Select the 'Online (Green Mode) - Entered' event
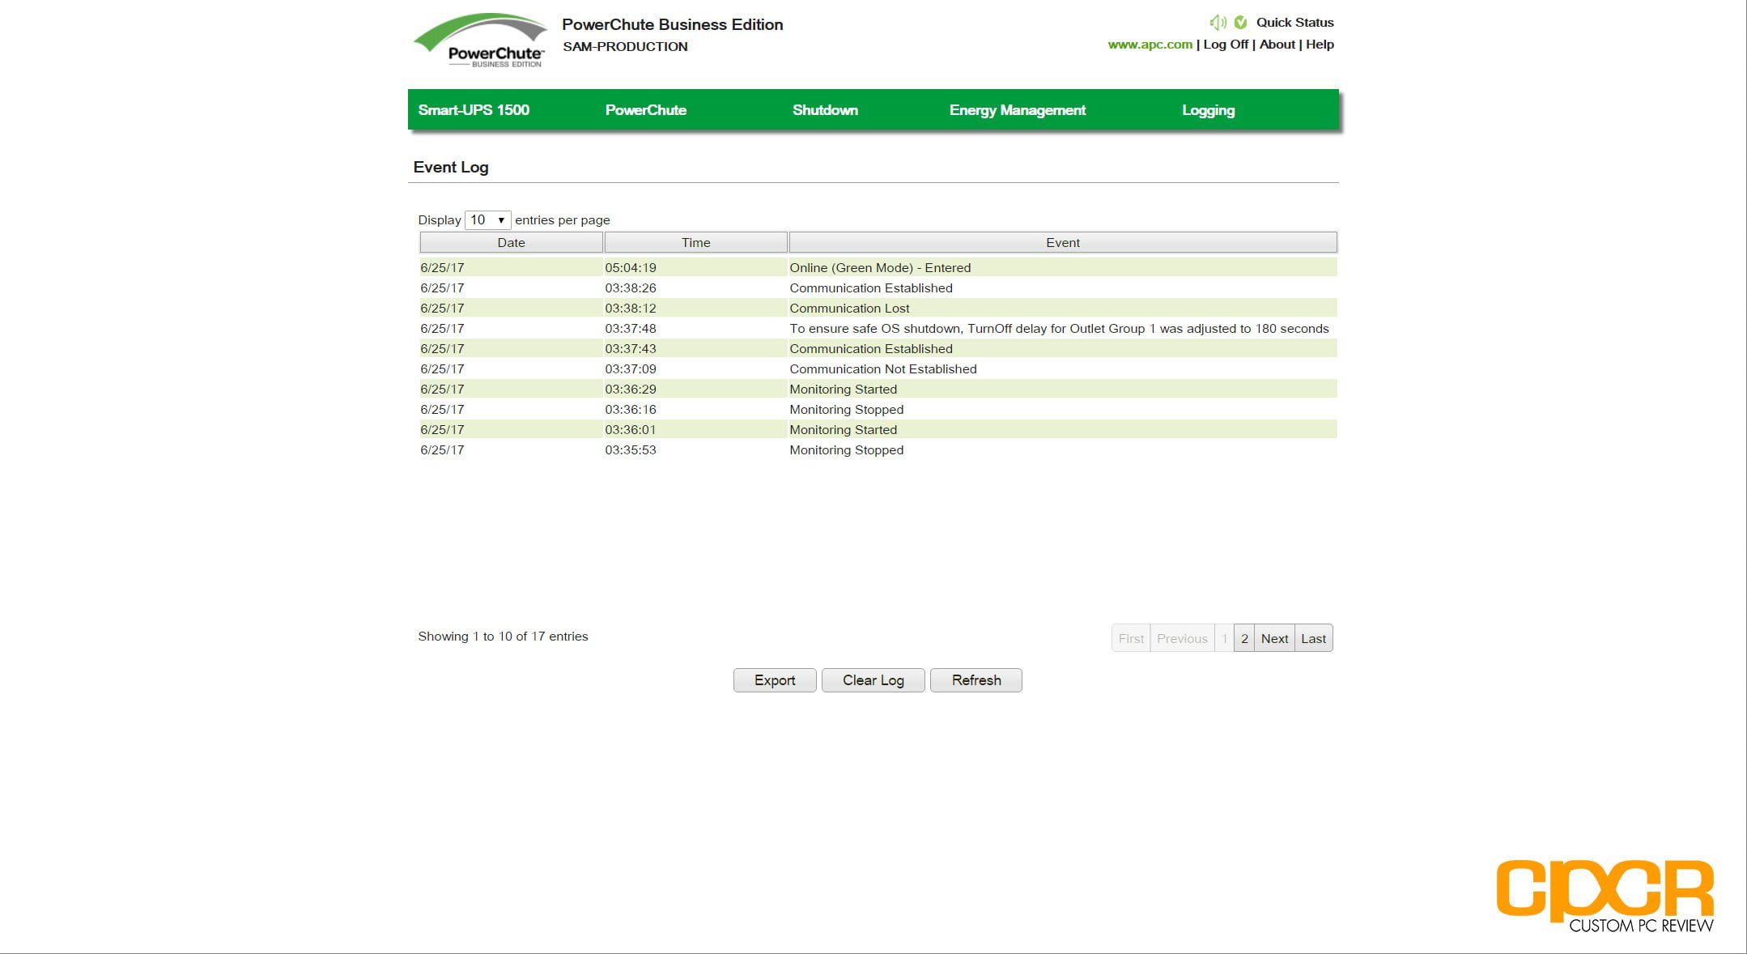This screenshot has height=954, width=1747. 880,268
